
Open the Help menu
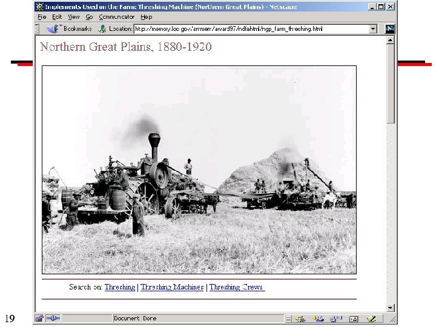pos(147,17)
